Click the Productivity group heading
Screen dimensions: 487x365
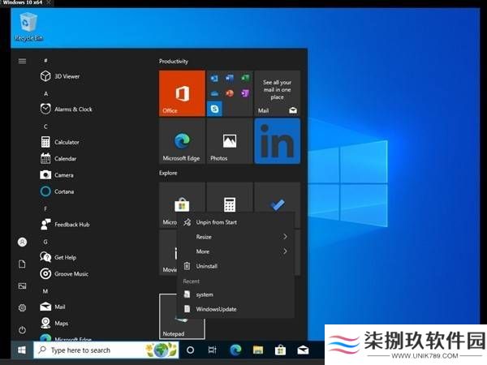(174, 61)
